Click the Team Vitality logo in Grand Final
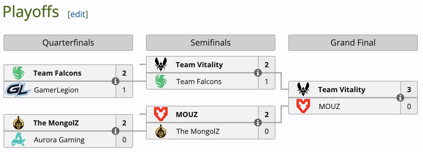 [303, 90]
